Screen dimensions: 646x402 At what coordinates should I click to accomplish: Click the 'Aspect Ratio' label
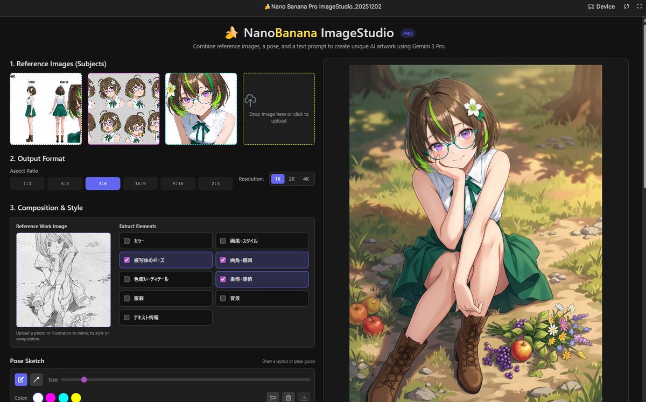tap(24, 171)
